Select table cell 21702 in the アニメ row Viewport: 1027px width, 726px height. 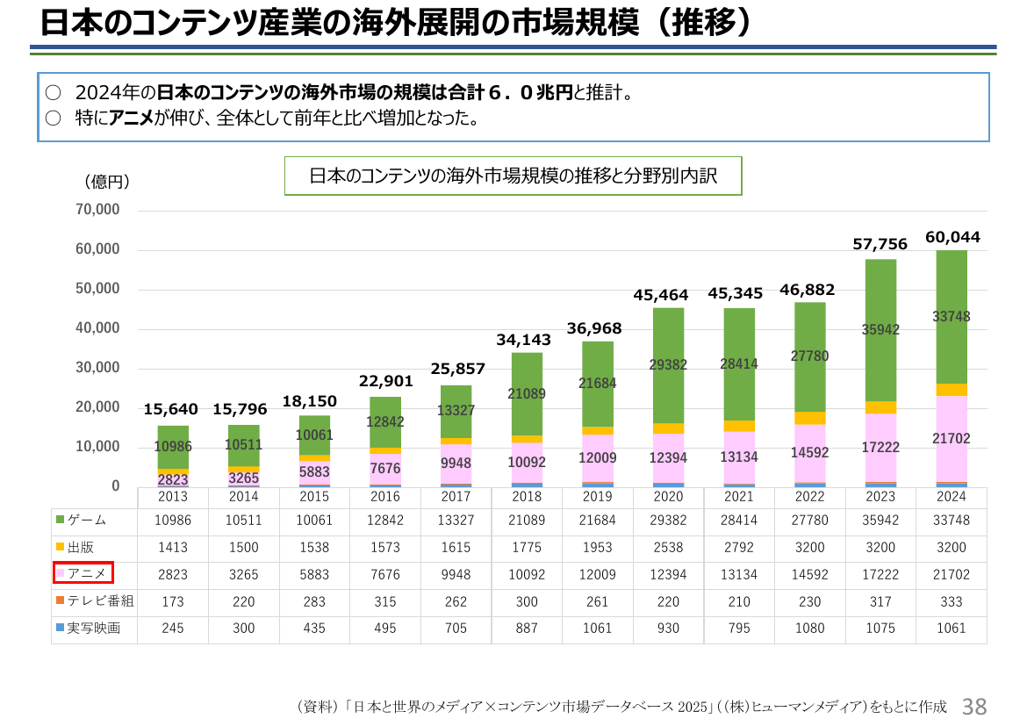[951, 575]
